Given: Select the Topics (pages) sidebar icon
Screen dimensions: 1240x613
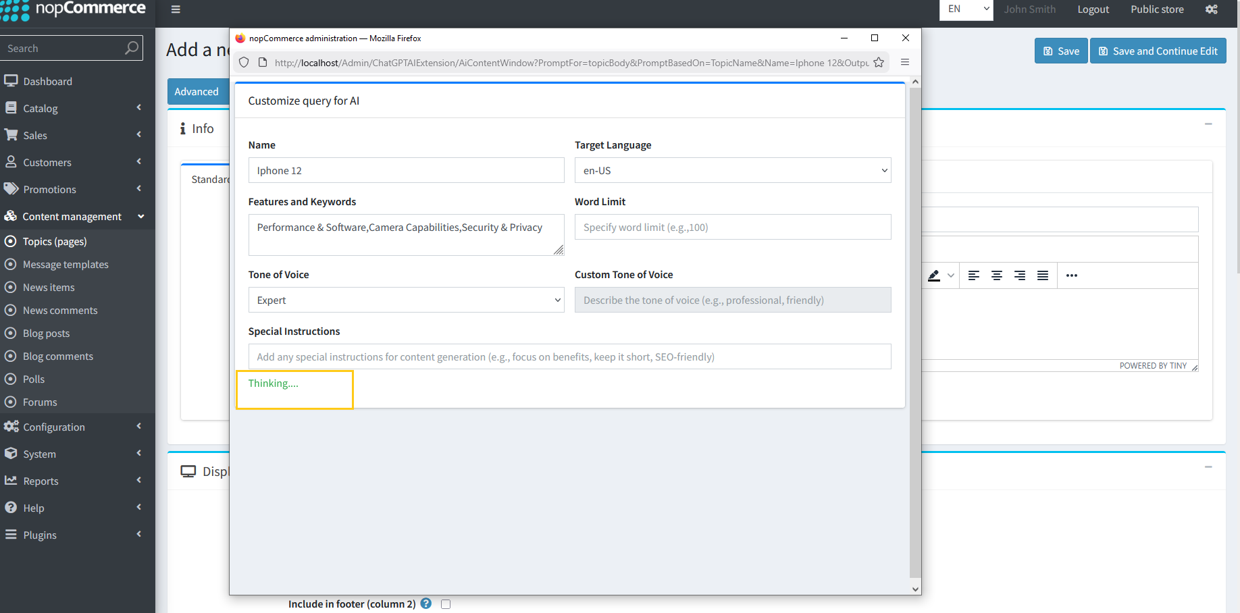Looking at the screenshot, I should click(x=10, y=241).
